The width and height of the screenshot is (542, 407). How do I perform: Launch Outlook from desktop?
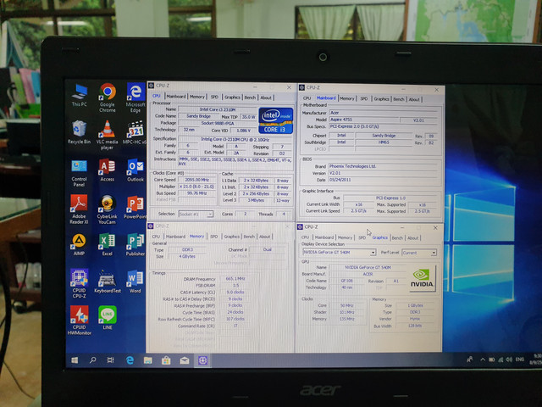tap(135, 170)
